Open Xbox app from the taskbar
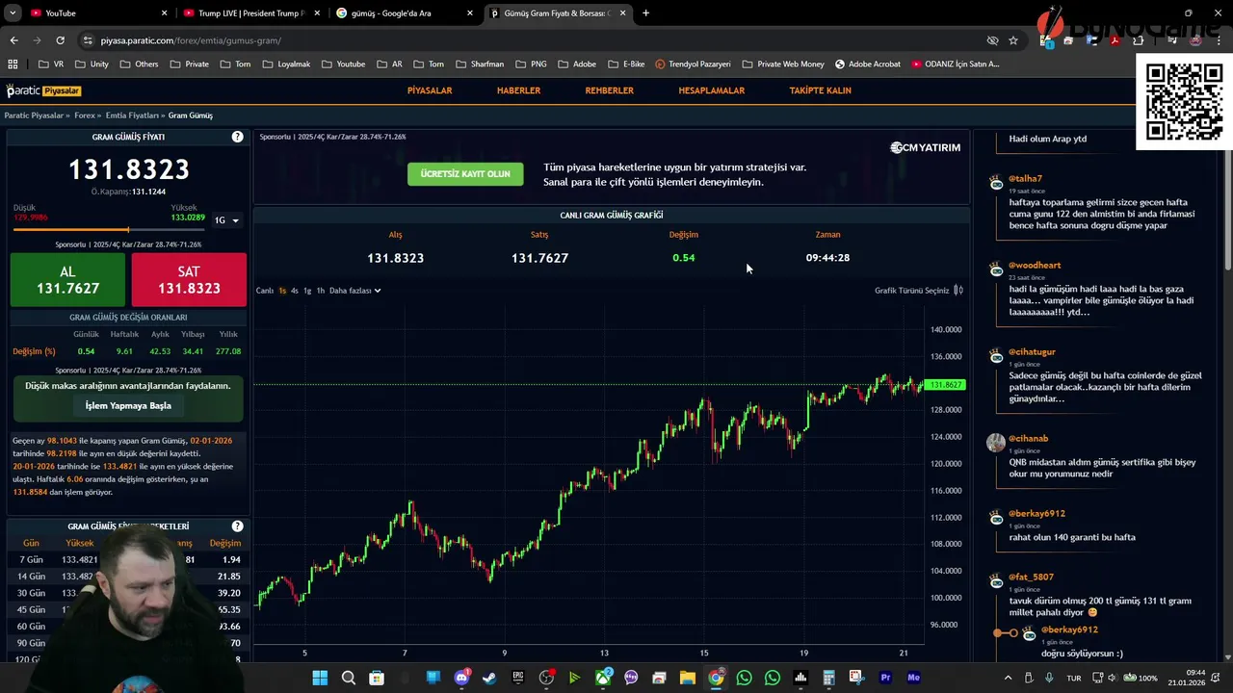The height and width of the screenshot is (693, 1233). click(603, 678)
